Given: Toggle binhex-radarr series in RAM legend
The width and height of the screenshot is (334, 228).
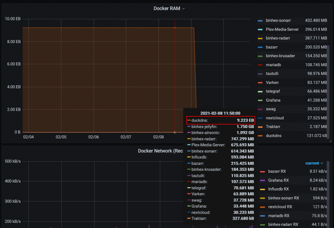Looking at the screenshot, I should 278,38.
